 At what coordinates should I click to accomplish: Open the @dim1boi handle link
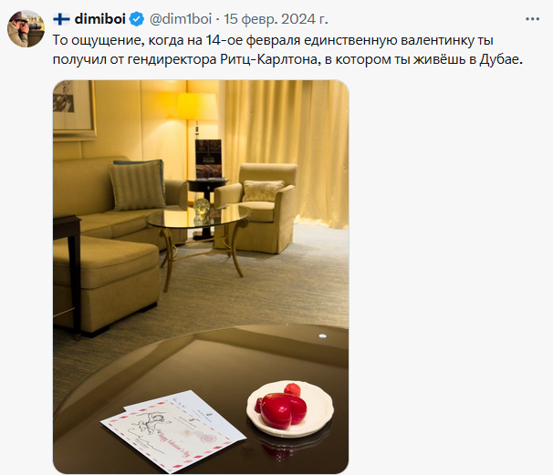181,19
